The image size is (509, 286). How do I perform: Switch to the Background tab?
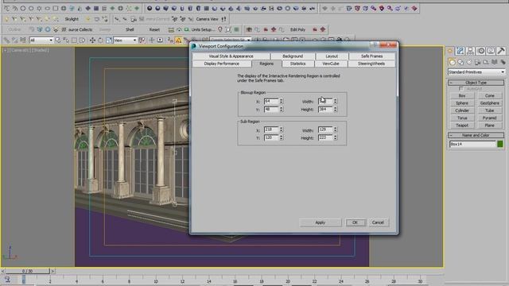click(x=293, y=56)
